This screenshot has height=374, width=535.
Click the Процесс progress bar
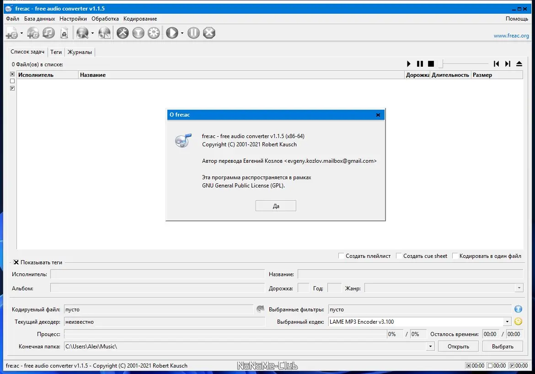coord(225,334)
